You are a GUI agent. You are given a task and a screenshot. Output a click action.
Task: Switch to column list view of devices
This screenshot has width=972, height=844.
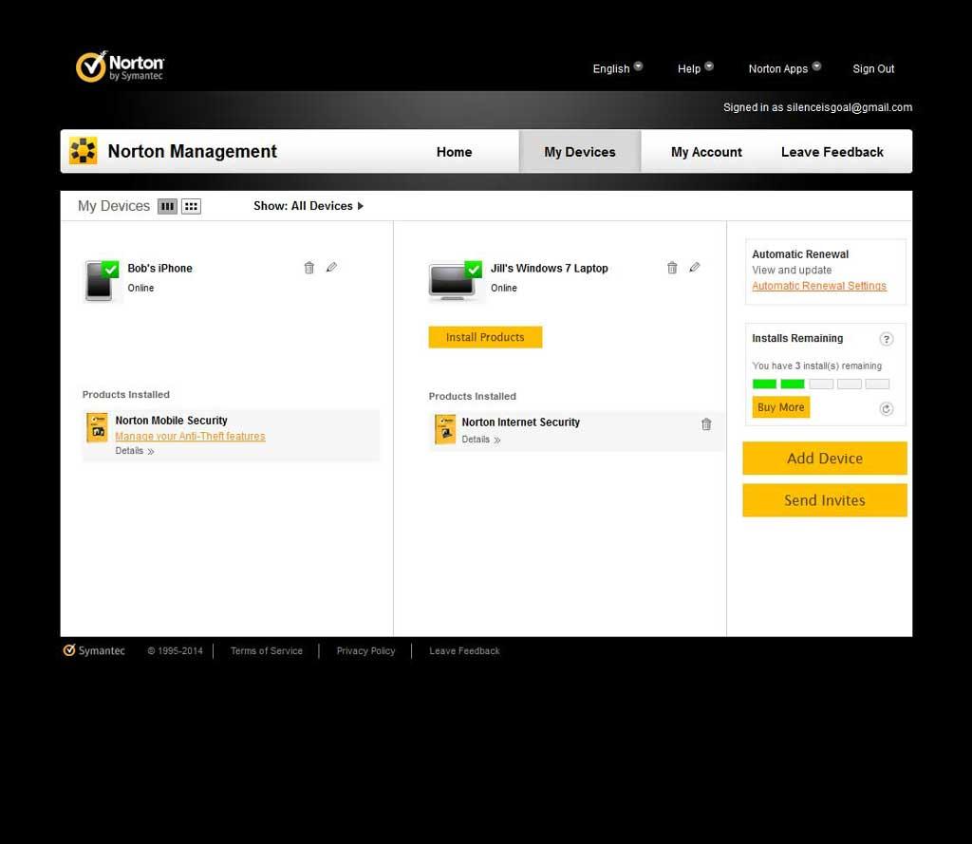167,206
